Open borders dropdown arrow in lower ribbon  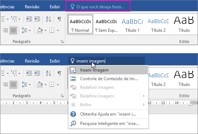(x=58, y=85)
